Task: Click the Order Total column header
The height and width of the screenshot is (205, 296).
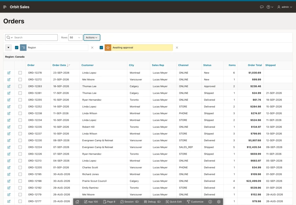Action: coord(255,65)
